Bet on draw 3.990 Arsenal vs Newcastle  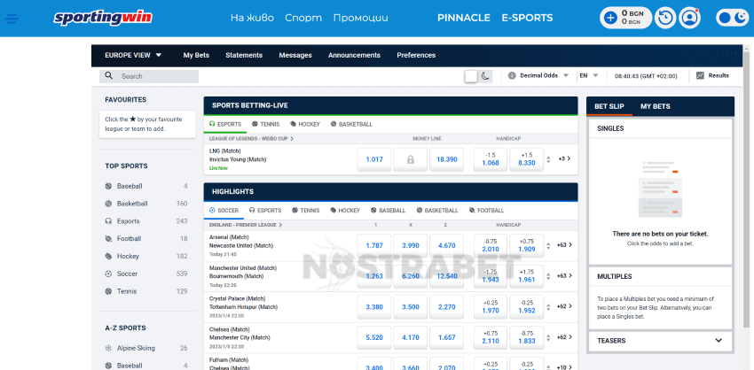pyautogui.click(x=410, y=246)
